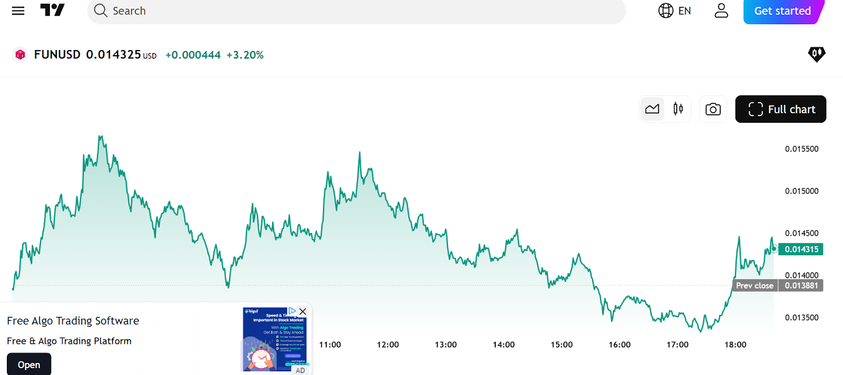The width and height of the screenshot is (843, 375).
Task: Click the TradingView logo
Action: (52, 10)
